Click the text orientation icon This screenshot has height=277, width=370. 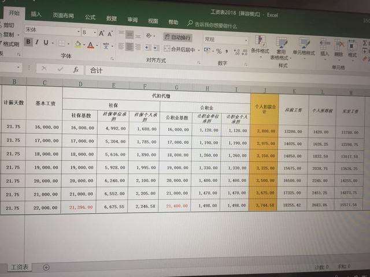pos(149,36)
